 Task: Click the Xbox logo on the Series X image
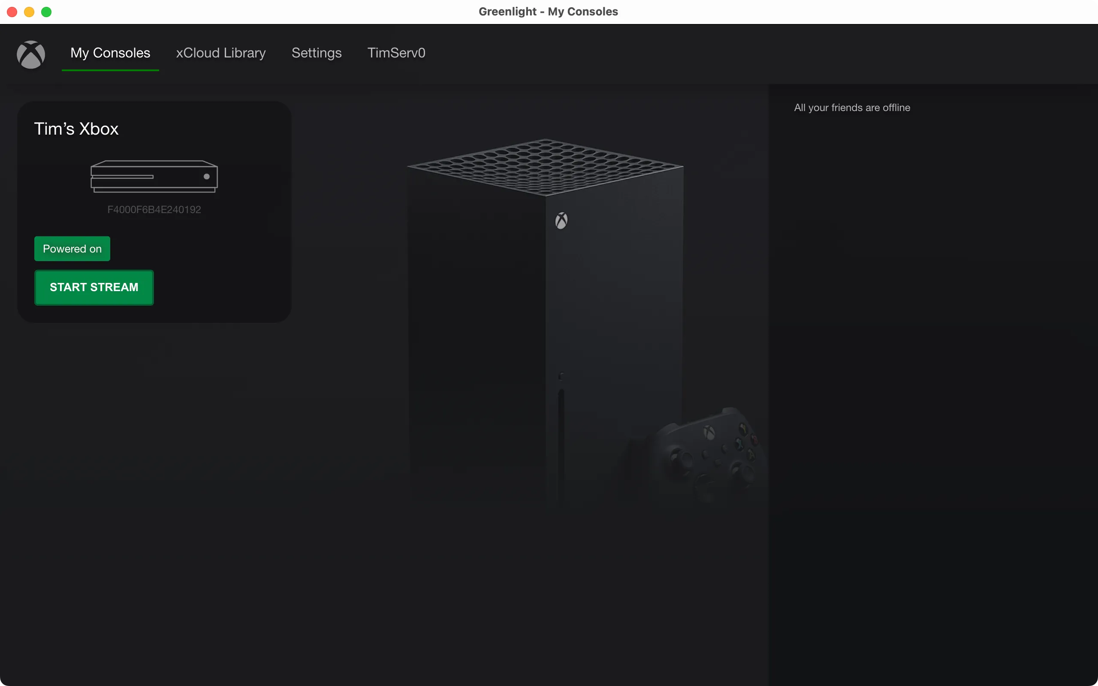coord(561,221)
